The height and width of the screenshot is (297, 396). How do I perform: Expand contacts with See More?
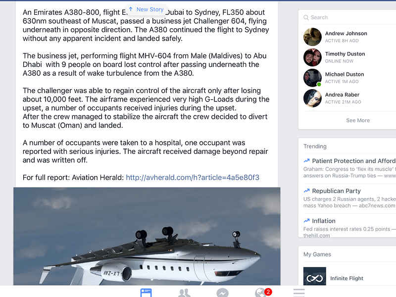(x=358, y=120)
